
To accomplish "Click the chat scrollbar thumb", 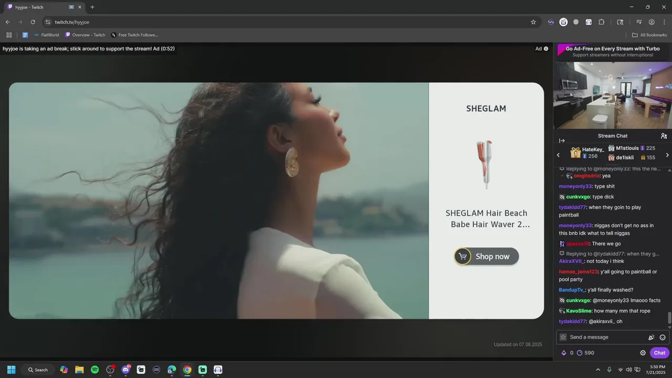I will tap(669, 318).
